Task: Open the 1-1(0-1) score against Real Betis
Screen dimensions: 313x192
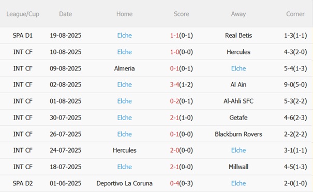Action: [181, 36]
